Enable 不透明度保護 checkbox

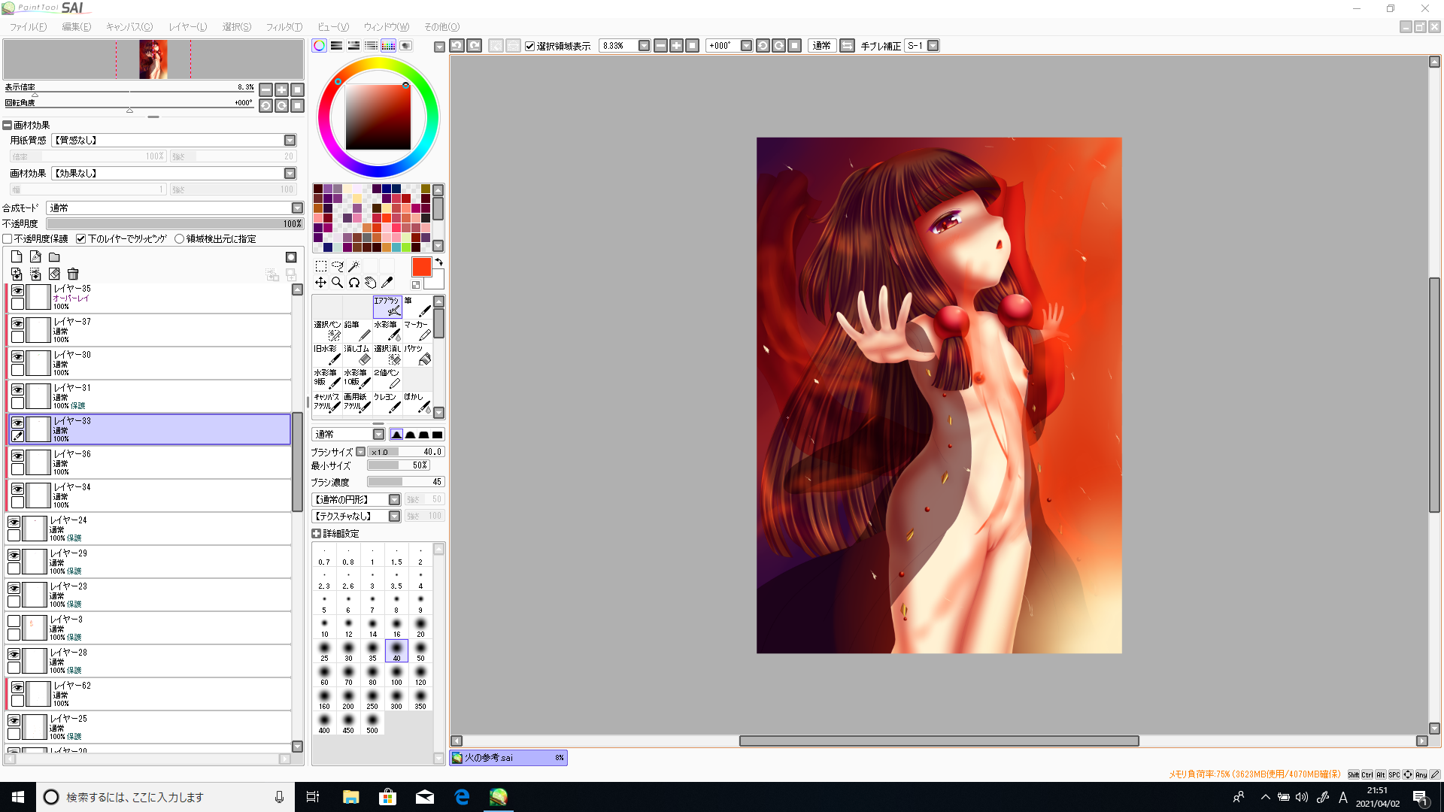(x=8, y=239)
